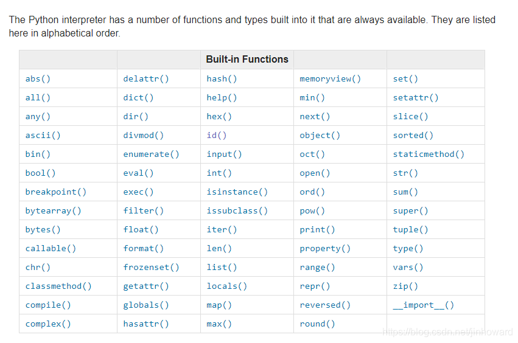This screenshot has height=343, width=518.
Task: Click the reversed() link
Action: pyautogui.click(x=325, y=304)
